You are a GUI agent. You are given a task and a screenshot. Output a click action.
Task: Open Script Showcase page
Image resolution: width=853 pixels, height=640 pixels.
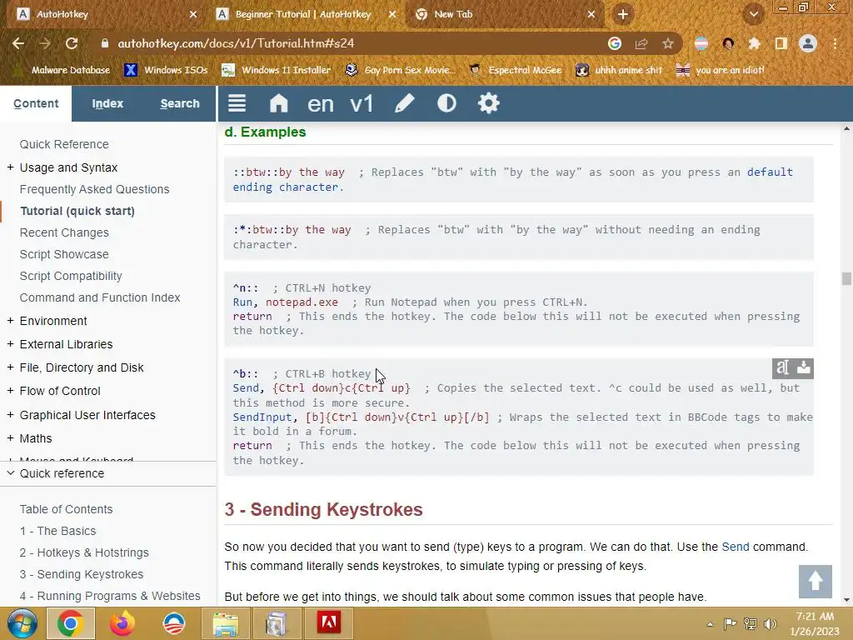coord(64,255)
